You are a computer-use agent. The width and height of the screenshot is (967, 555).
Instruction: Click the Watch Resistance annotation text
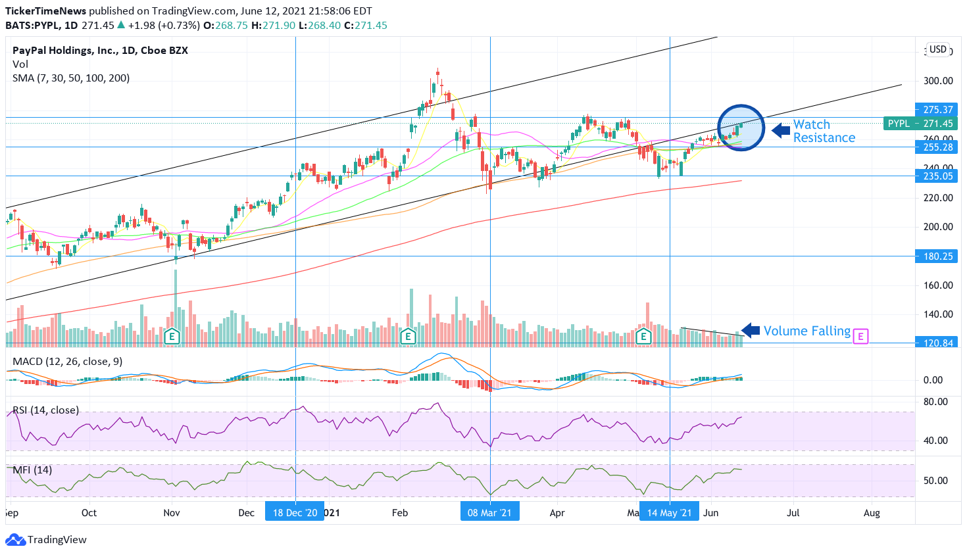824,131
